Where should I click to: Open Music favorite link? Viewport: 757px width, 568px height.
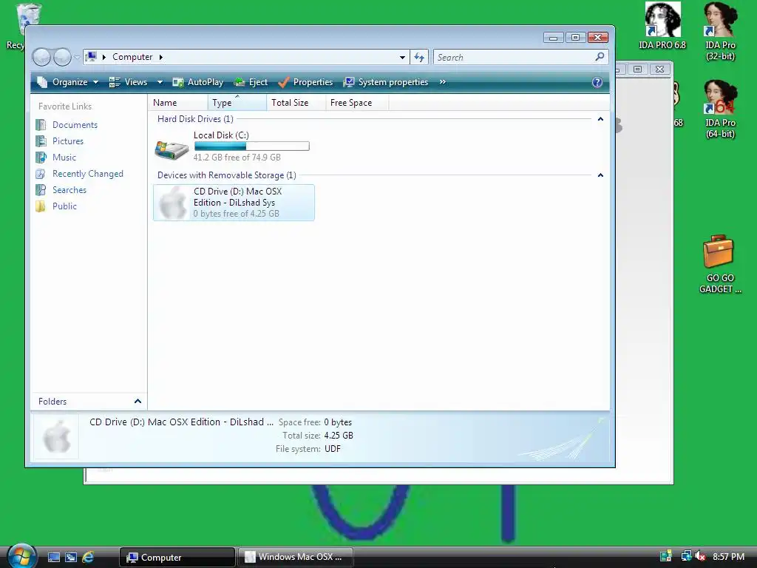[64, 158]
